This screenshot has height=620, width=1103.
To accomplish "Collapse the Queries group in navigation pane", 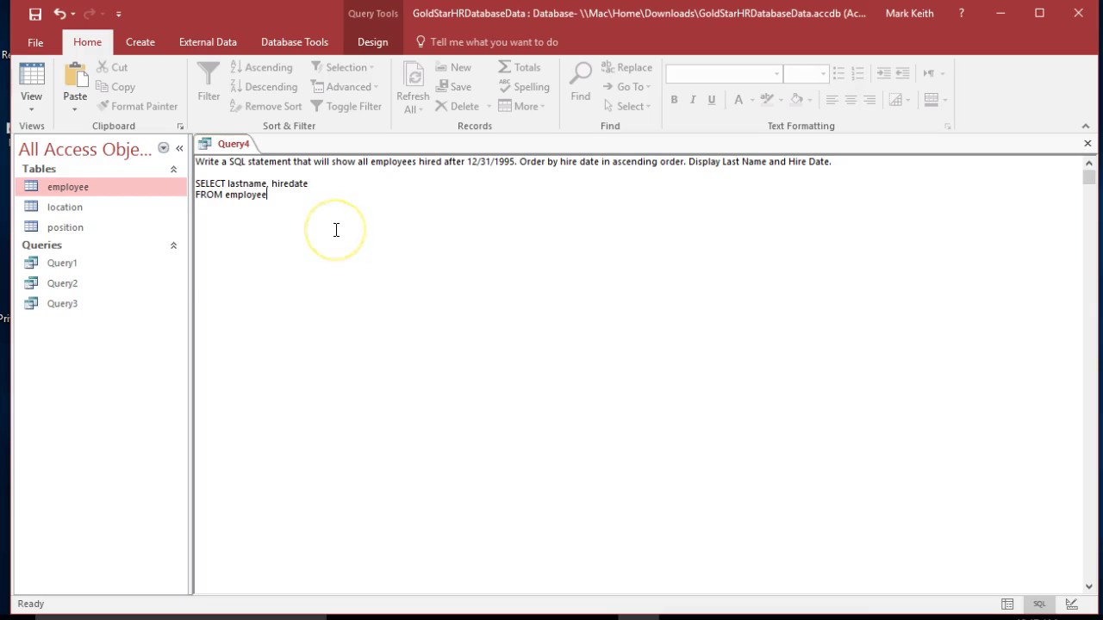I will pyautogui.click(x=173, y=245).
